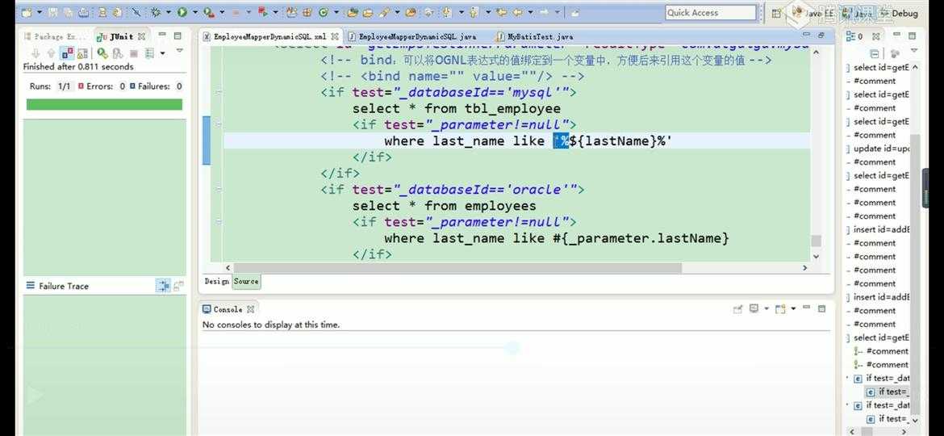This screenshot has height=436, width=944.
Task: Open the Back navigation history dropdown
Action: tap(530, 12)
